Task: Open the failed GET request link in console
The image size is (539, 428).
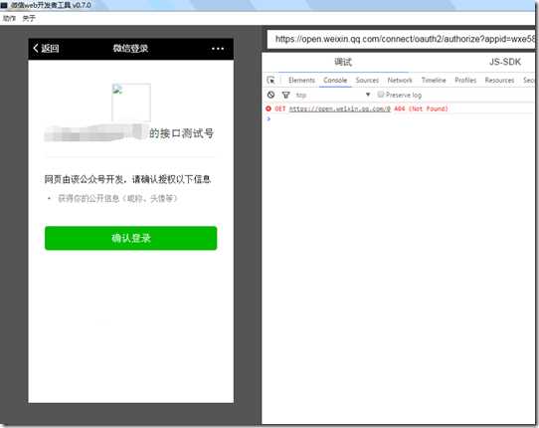Action: click(x=340, y=108)
